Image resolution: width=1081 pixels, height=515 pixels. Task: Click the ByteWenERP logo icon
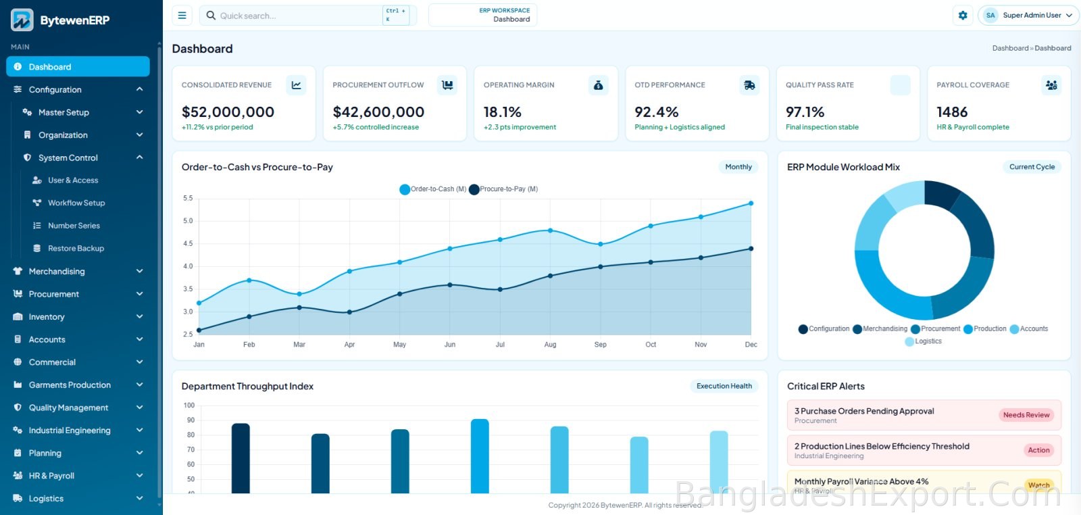(x=22, y=20)
